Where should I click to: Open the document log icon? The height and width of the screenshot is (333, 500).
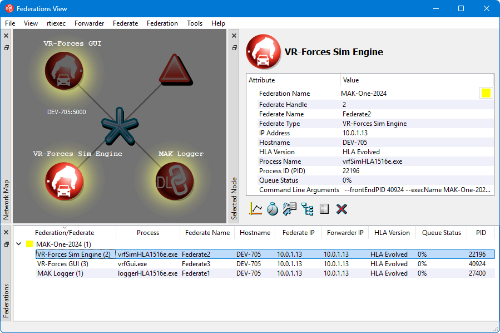tap(324, 209)
